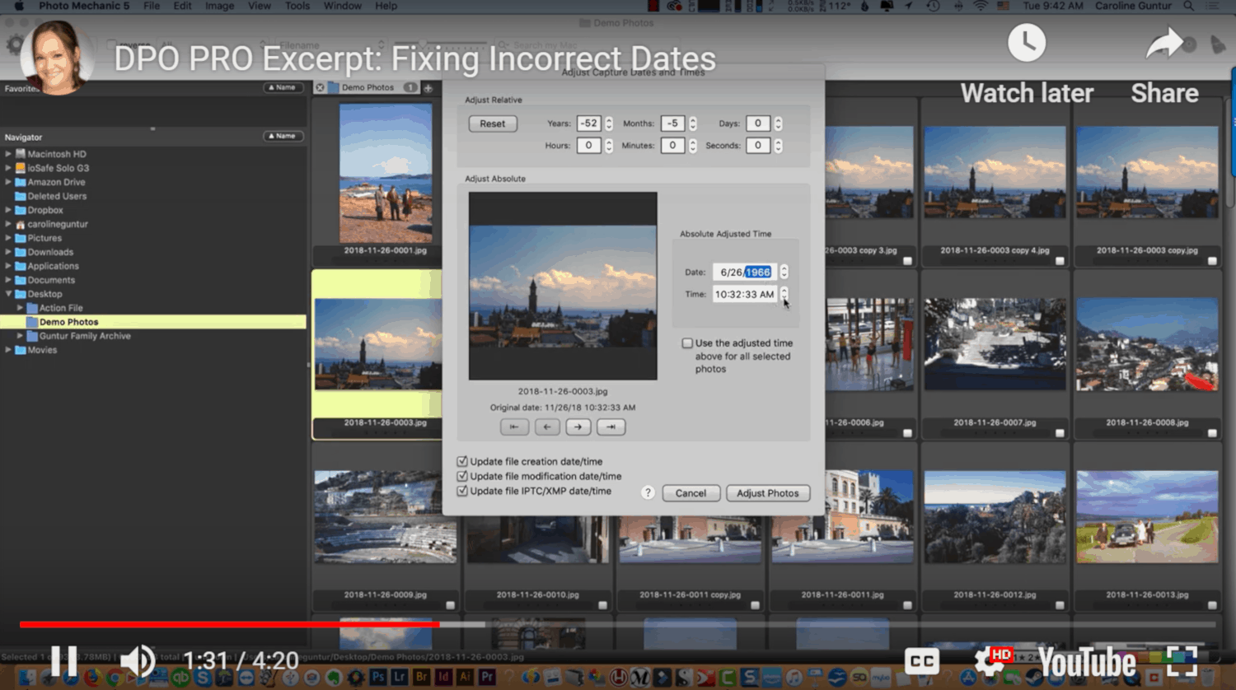Click the Days stepper arrows
The image size is (1236, 690).
pyautogui.click(x=778, y=124)
